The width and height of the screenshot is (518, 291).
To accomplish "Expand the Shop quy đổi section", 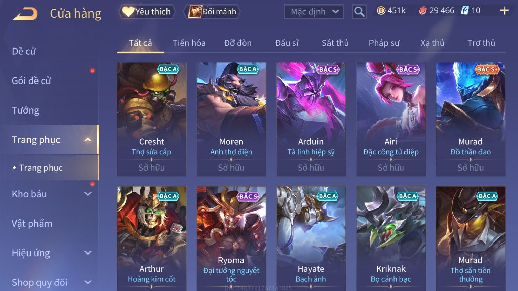I will click(x=88, y=282).
